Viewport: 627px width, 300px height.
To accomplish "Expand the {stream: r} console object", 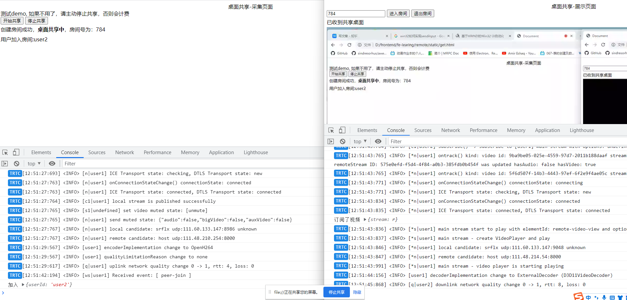I will 364,219.
